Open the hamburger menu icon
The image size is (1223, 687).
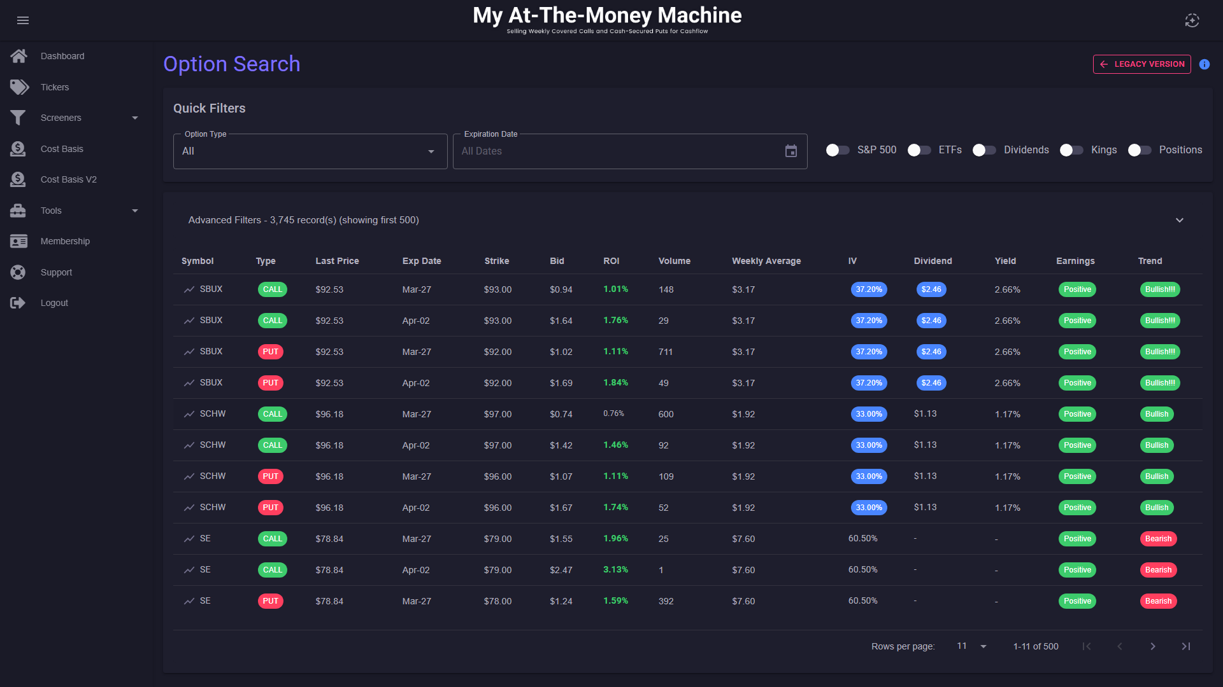pyautogui.click(x=23, y=20)
